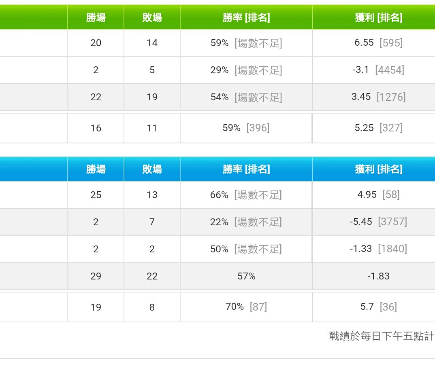Viewport: 435px width, 366px height.
Task: Open the win rate rank [87]
Action: 258,307
